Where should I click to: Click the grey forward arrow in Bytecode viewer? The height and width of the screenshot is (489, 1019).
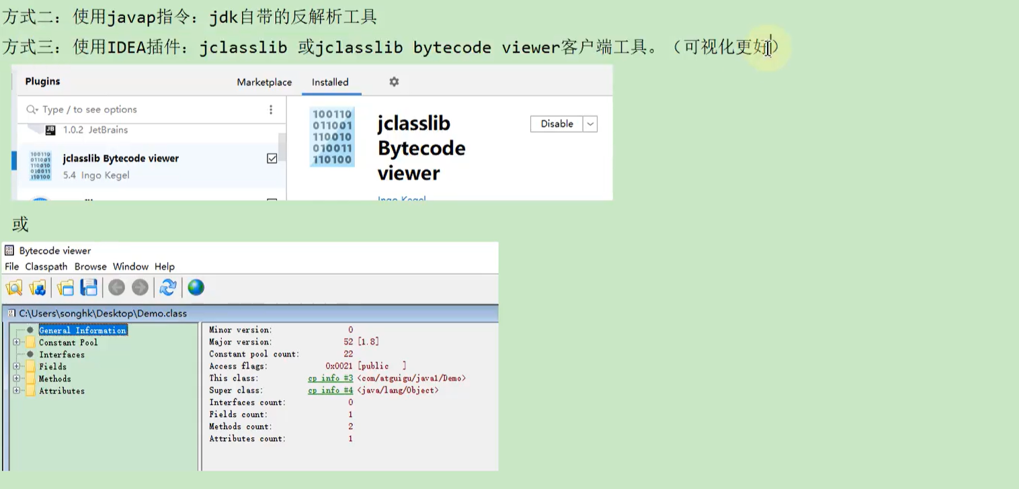pyautogui.click(x=140, y=288)
